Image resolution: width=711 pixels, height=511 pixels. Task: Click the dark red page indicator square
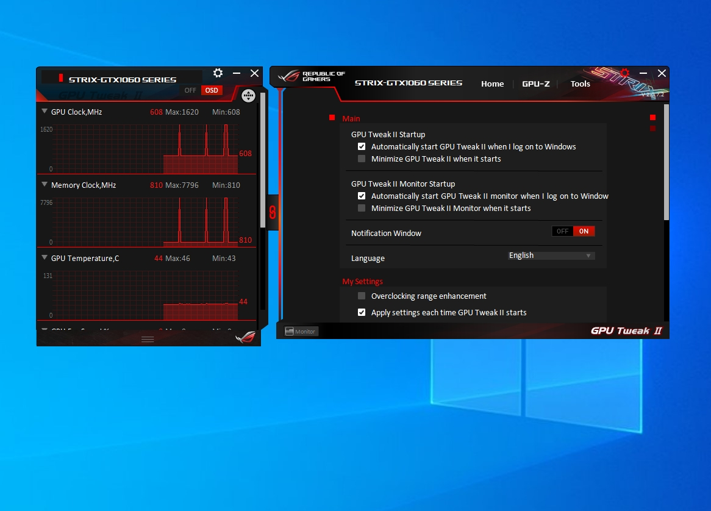(652, 128)
